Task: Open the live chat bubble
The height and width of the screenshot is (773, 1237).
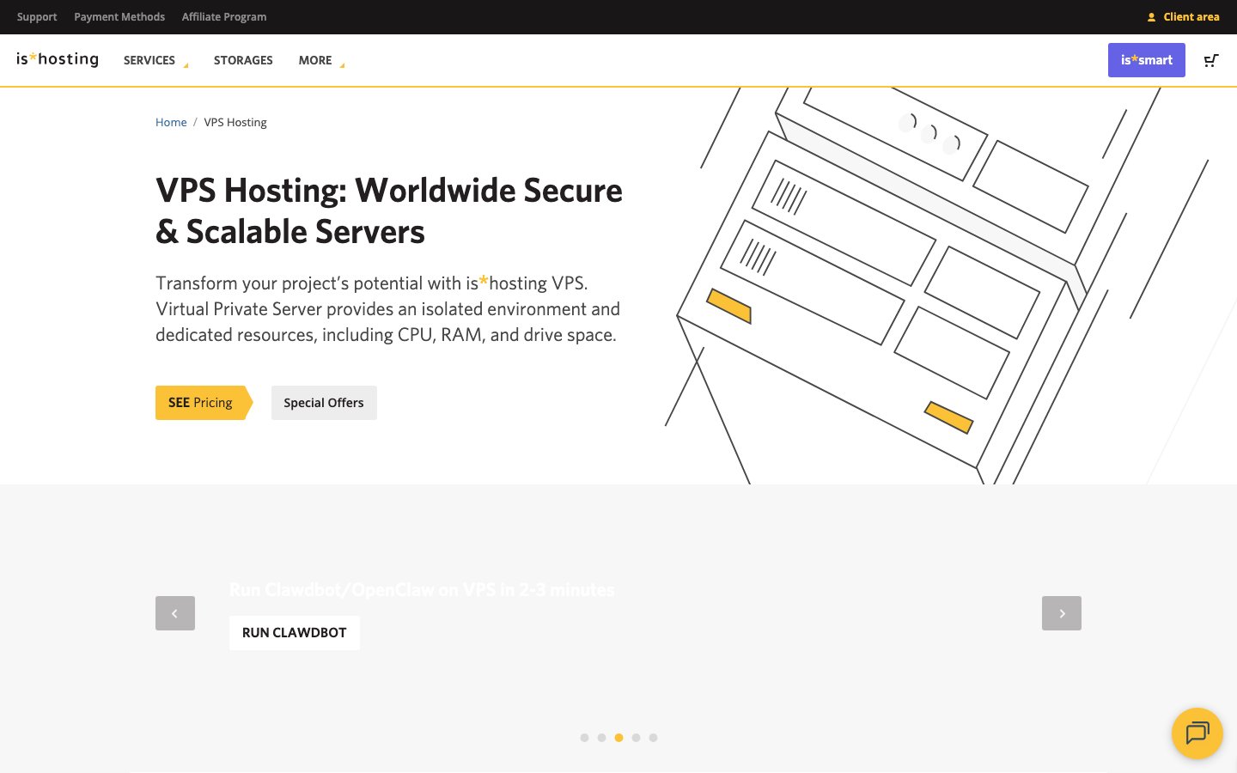Action: coord(1197,733)
